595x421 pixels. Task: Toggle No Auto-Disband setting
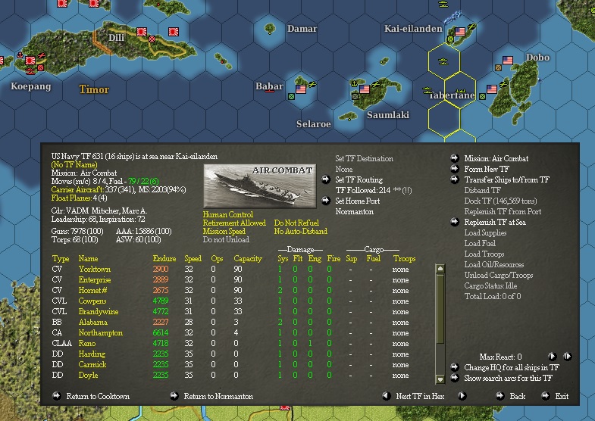point(301,231)
